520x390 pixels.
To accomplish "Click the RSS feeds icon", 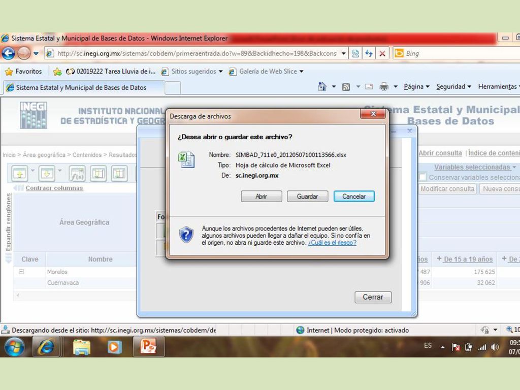I will pyautogui.click(x=346, y=87).
